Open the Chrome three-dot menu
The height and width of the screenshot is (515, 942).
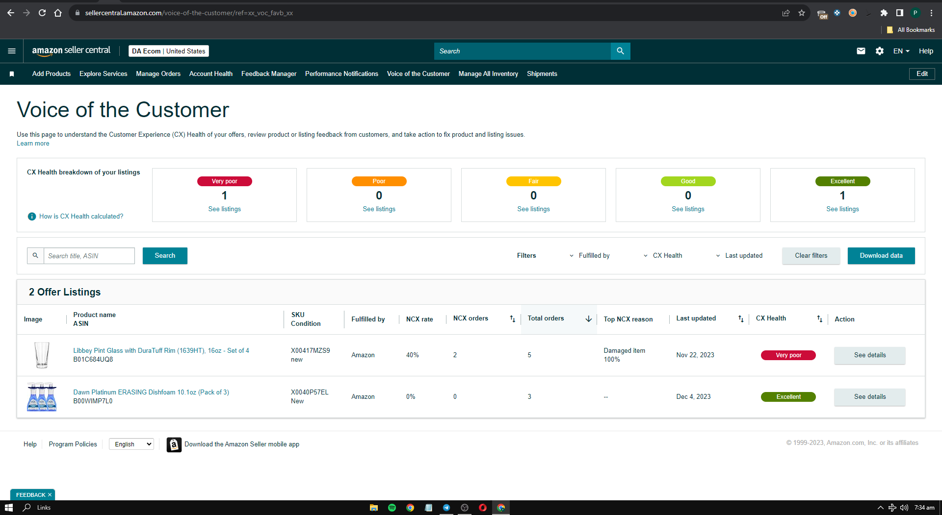coord(931,13)
